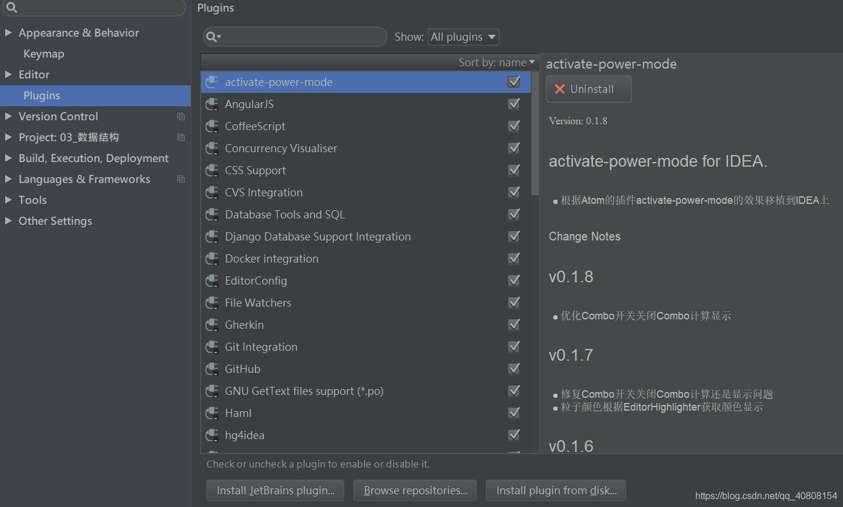The width and height of the screenshot is (843, 507).
Task: Open the Sort by: name dropdown
Action: [496, 62]
